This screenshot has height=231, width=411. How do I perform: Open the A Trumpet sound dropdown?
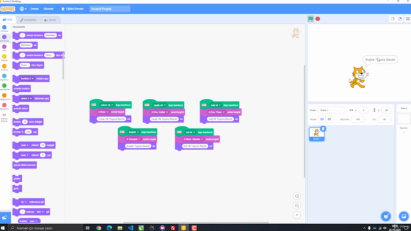(x=133, y=139)
